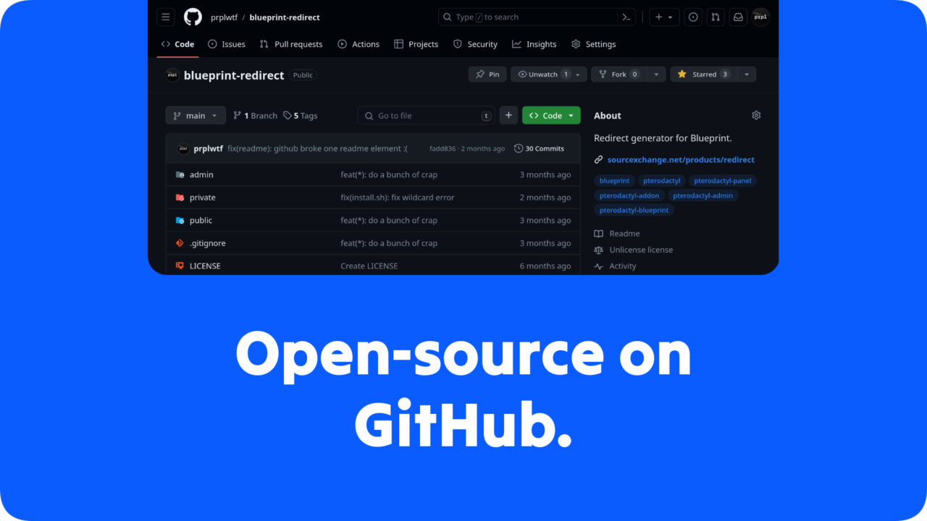Click the pulse icon next to Activity

pyautogui.click(x=598, y=266)
